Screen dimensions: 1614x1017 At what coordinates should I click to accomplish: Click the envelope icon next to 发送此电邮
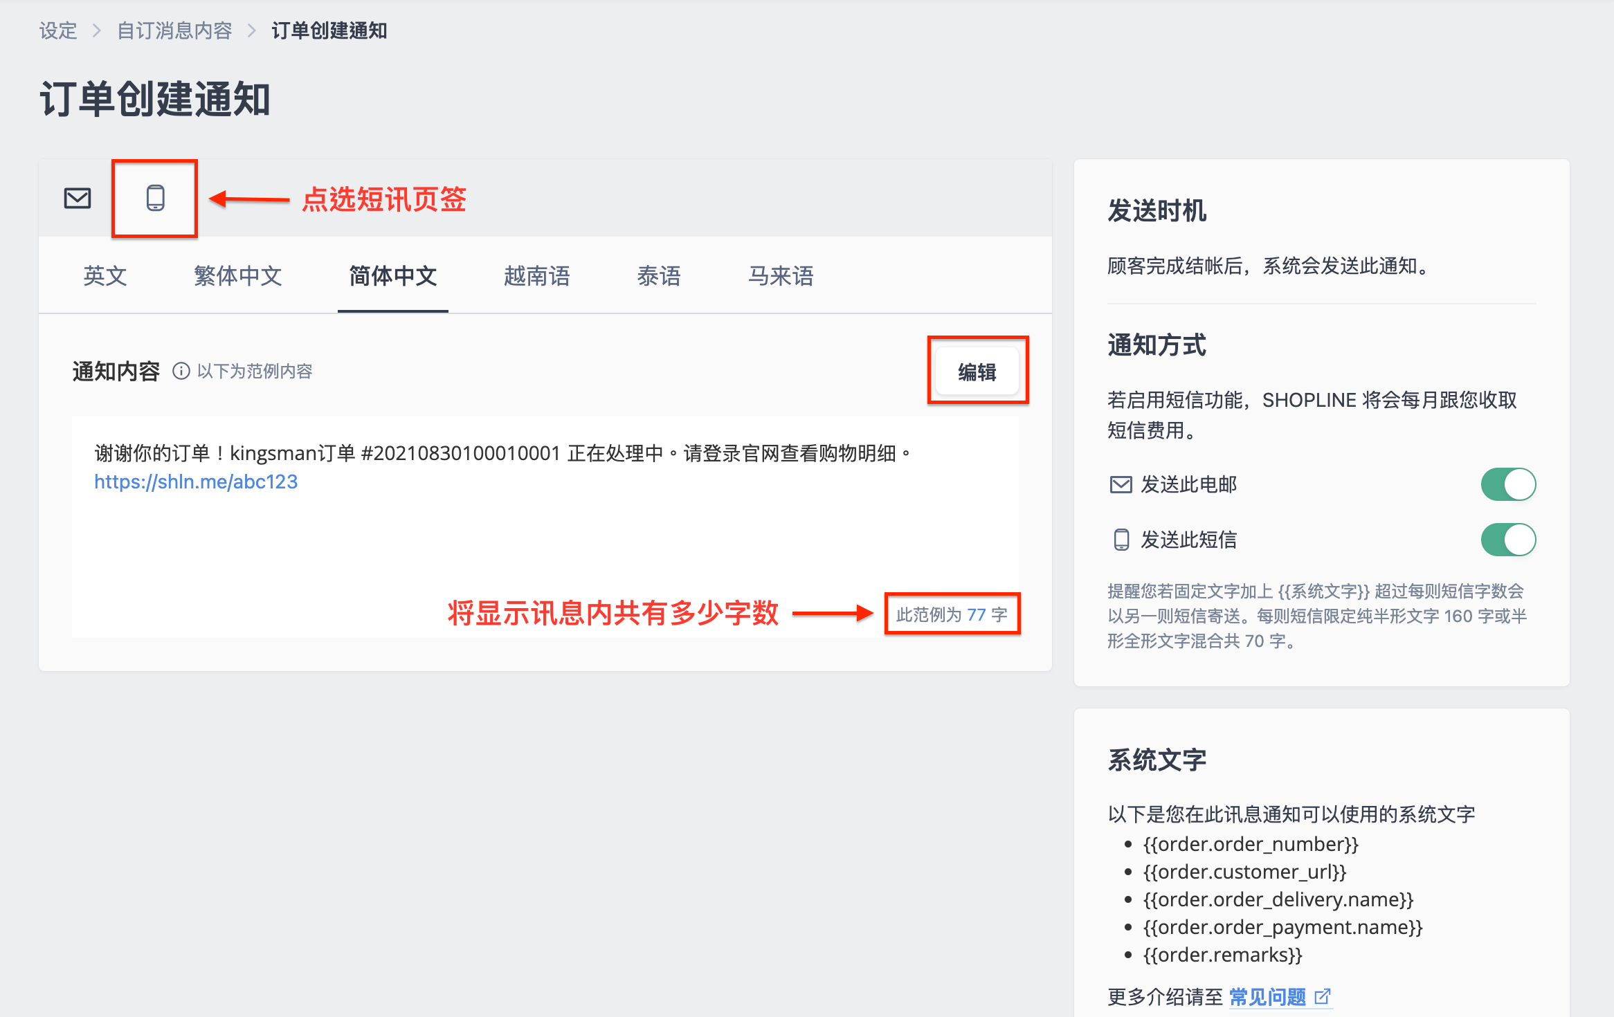1121,484
